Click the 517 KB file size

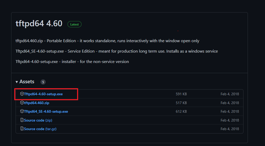tap(181, 103)
